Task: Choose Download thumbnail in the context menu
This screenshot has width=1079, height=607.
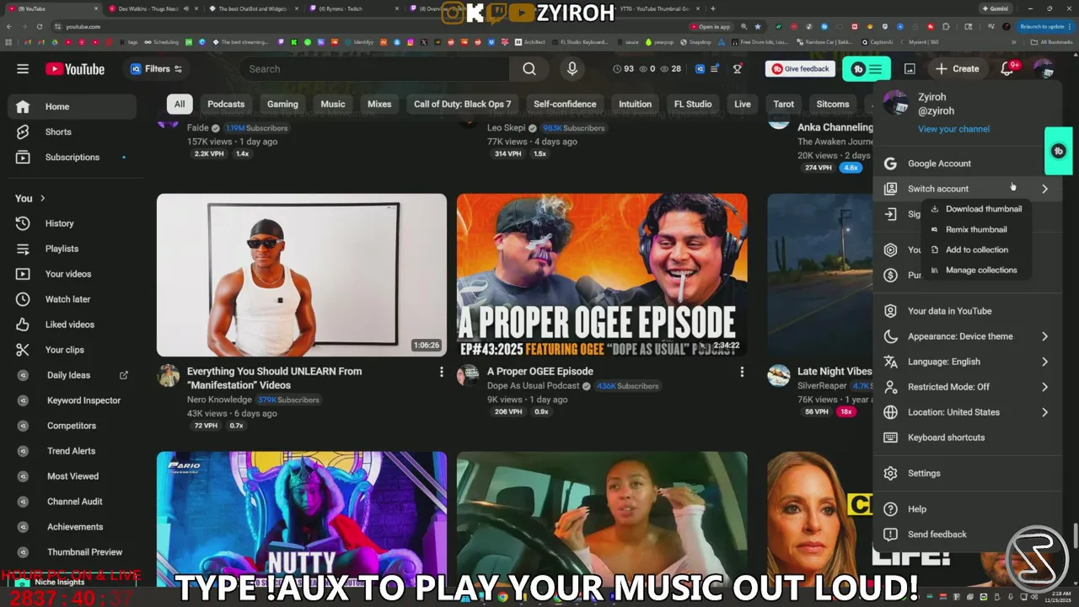Action: pos(976,209)
